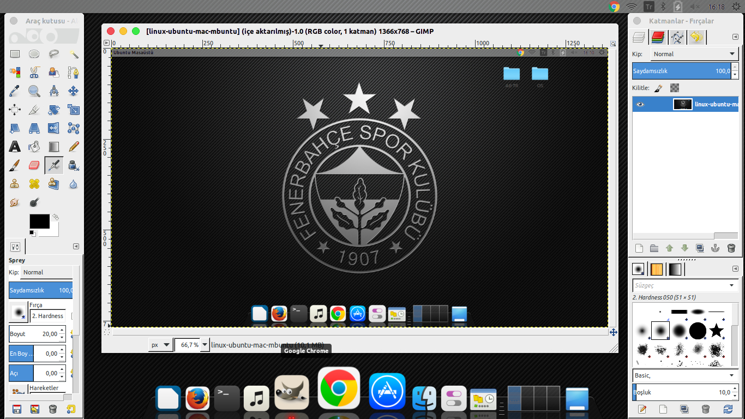The image size is (745, 419).
Task: Select the Rectangle Select tool
Action: (15, 53)
